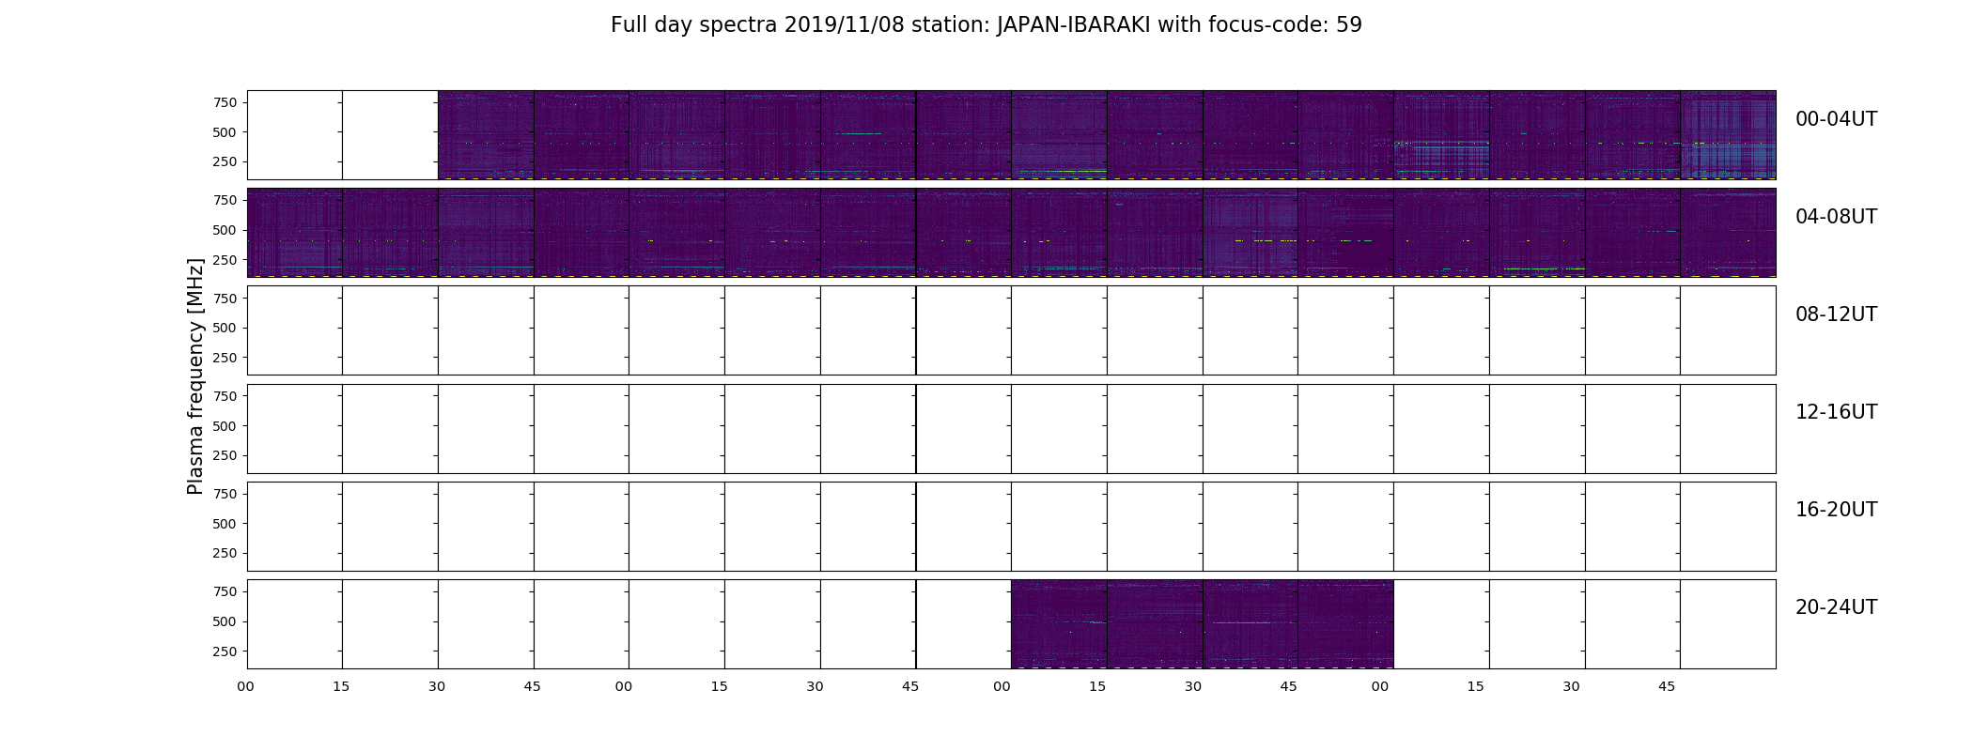Click the 250 tick in the 16-20UT row

225,553
